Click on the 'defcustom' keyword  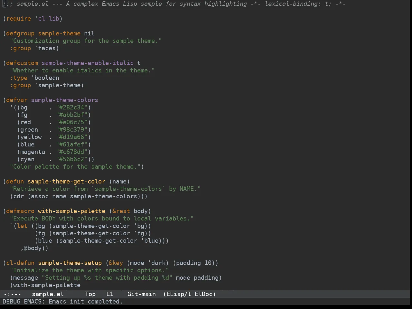[22, 63]
